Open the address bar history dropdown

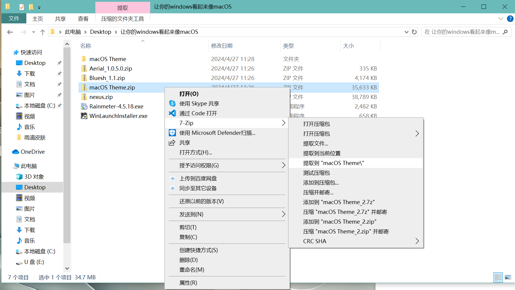pos(406,32)
